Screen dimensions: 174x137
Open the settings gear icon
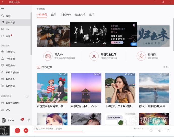pos(29,120)
